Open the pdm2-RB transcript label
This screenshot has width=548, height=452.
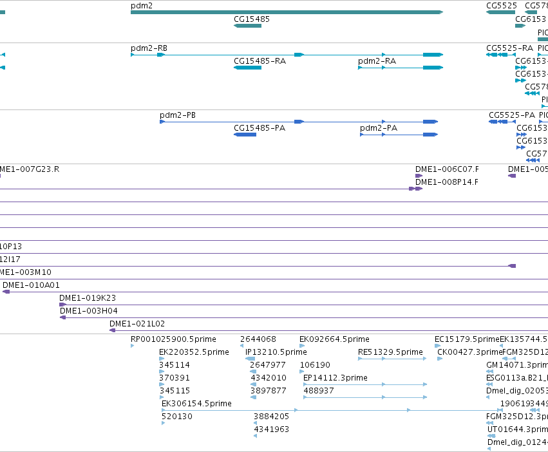[x=149, y=48]
